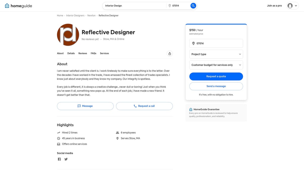This screenshot has height=171, width=304.
Task: Click the location pin in search bar
Action: click(170, 6)
